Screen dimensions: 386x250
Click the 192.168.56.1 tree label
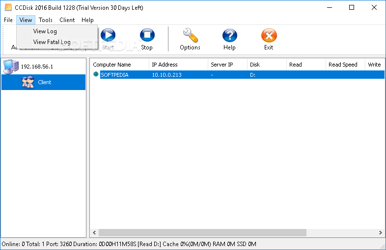coord(37,67)
